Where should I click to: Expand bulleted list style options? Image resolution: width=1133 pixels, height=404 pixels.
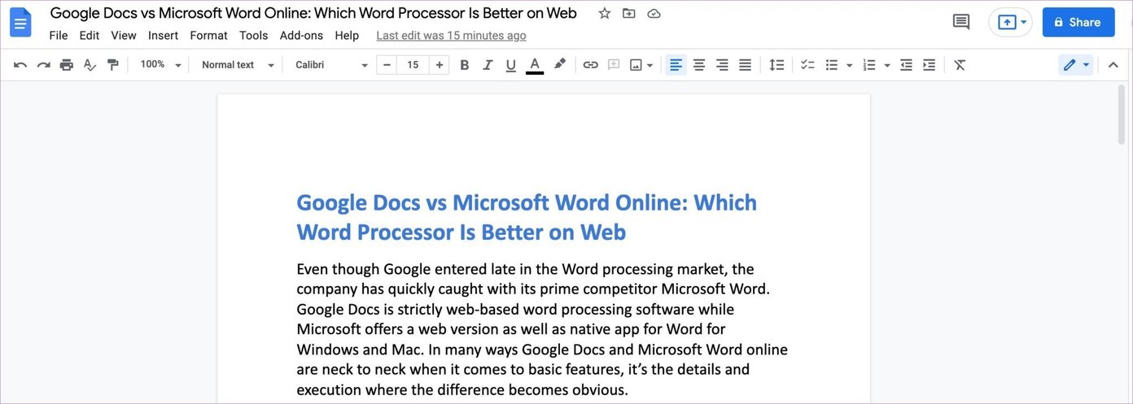pyautogui.click(x=849, y=65)
